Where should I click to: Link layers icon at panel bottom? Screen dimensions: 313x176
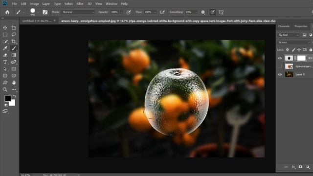point(286,167)
